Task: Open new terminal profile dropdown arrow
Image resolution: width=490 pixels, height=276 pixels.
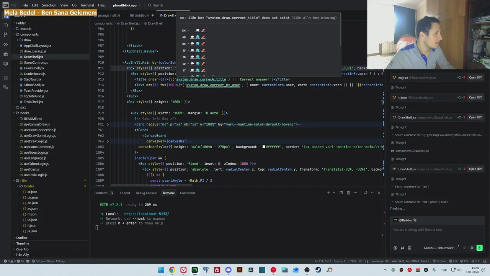Action: click(x=334, y=193)
